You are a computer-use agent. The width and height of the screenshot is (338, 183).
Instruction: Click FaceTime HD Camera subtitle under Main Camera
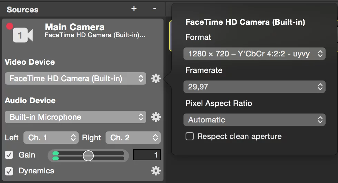tap(95, 35)
